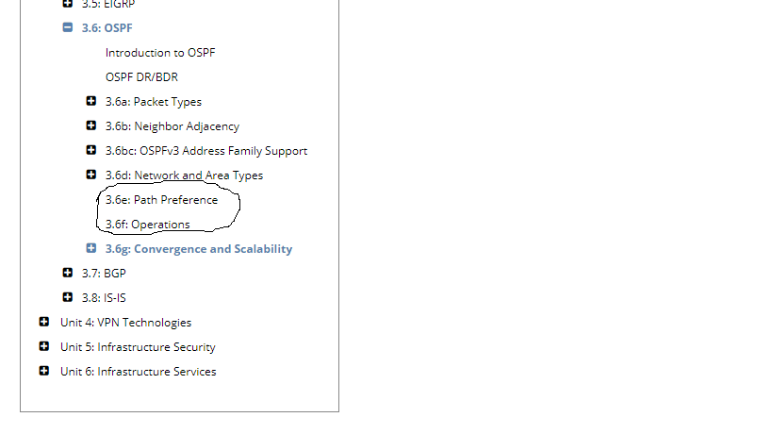The height and width of the screenshot is (434, 772).
Task: Expand Unit 5: Infrastructure Security plus icon
Action: [43, 346]
